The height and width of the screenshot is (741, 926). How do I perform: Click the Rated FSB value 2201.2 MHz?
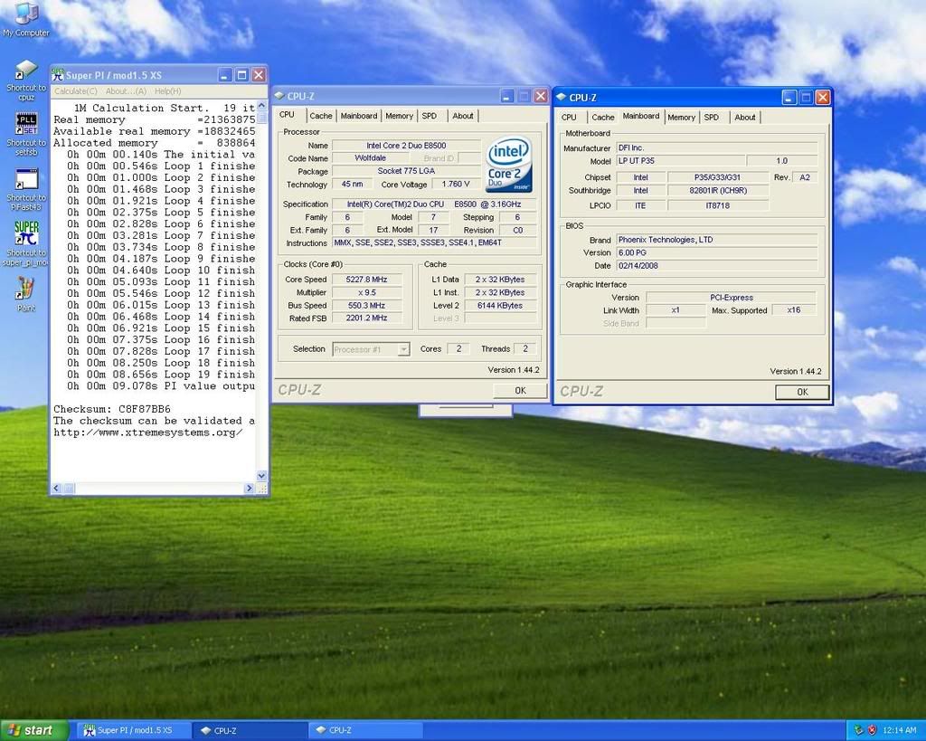(367, 318)
